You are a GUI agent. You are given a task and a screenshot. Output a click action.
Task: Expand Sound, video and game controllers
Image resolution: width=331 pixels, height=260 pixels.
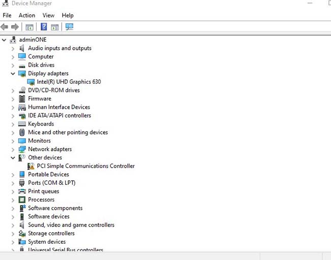(x=13, y=225)
